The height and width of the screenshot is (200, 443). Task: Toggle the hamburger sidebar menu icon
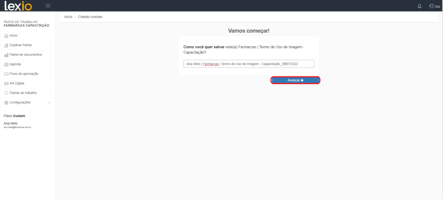tap(48, 6)
